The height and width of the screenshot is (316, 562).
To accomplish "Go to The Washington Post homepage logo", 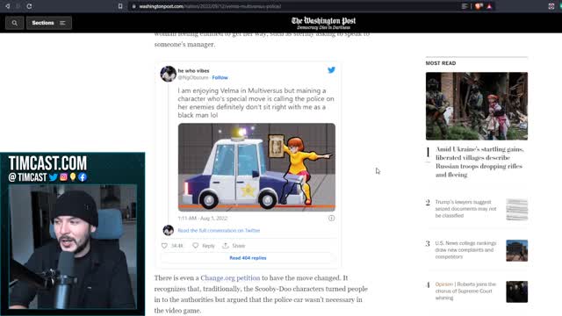I will click(323, 23).
